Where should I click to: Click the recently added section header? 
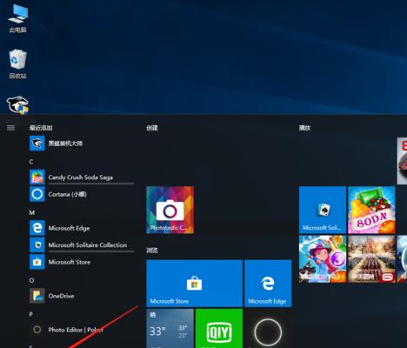click(41, 128)
